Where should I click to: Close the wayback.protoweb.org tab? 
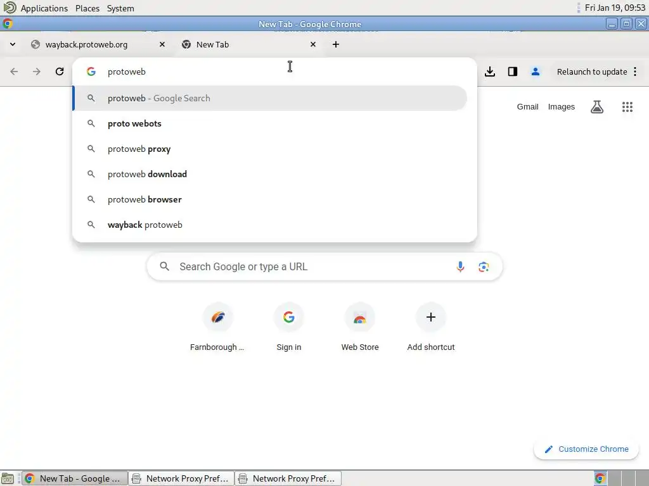pyautogui.click(x=162, y=44)
